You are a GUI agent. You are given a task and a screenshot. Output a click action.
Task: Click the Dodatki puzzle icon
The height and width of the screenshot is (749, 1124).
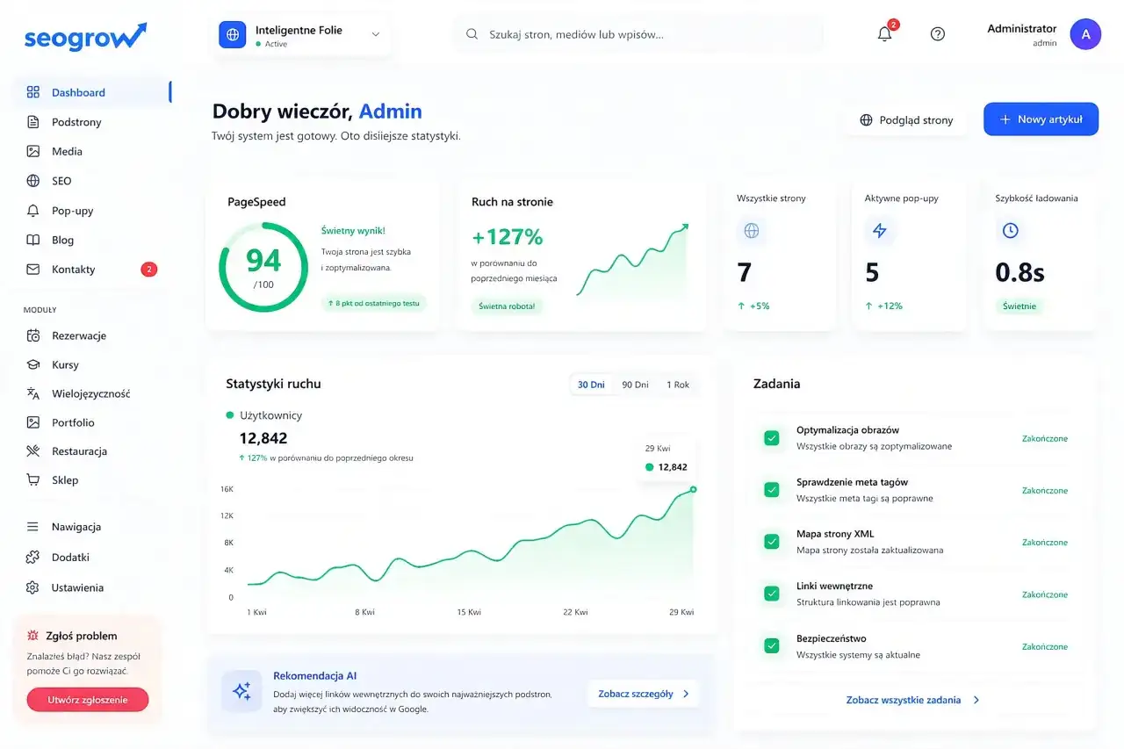(x=33, y=558)
